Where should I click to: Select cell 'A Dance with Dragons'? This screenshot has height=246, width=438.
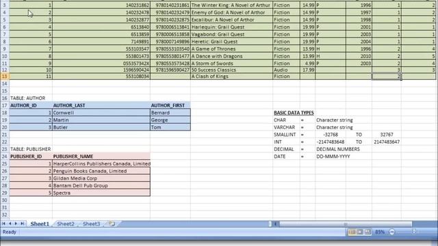(231, 56)
